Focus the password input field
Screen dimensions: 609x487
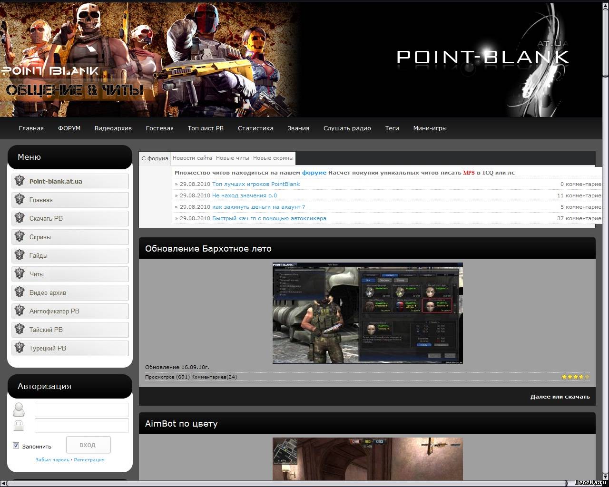pyautogui.click(x=82, y=426)
